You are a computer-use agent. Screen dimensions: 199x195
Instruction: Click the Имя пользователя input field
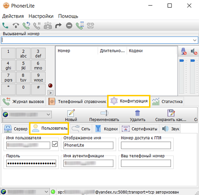28,145
